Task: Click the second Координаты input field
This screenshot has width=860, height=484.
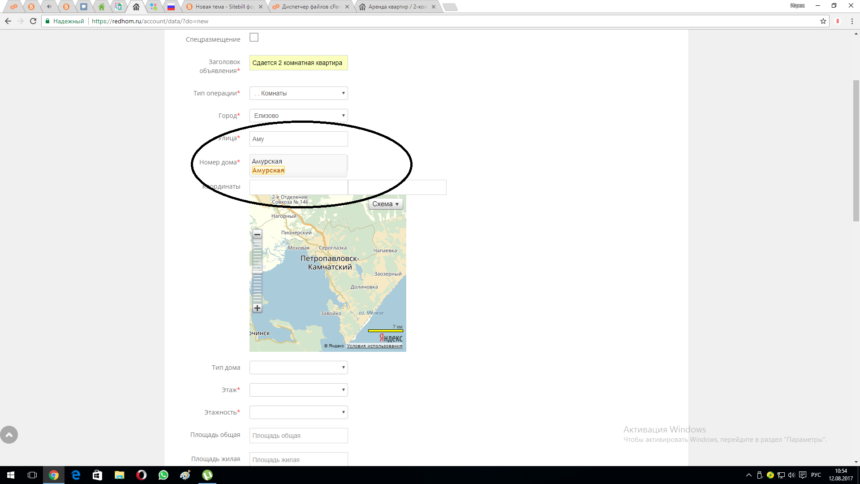Action: (397, 187)
